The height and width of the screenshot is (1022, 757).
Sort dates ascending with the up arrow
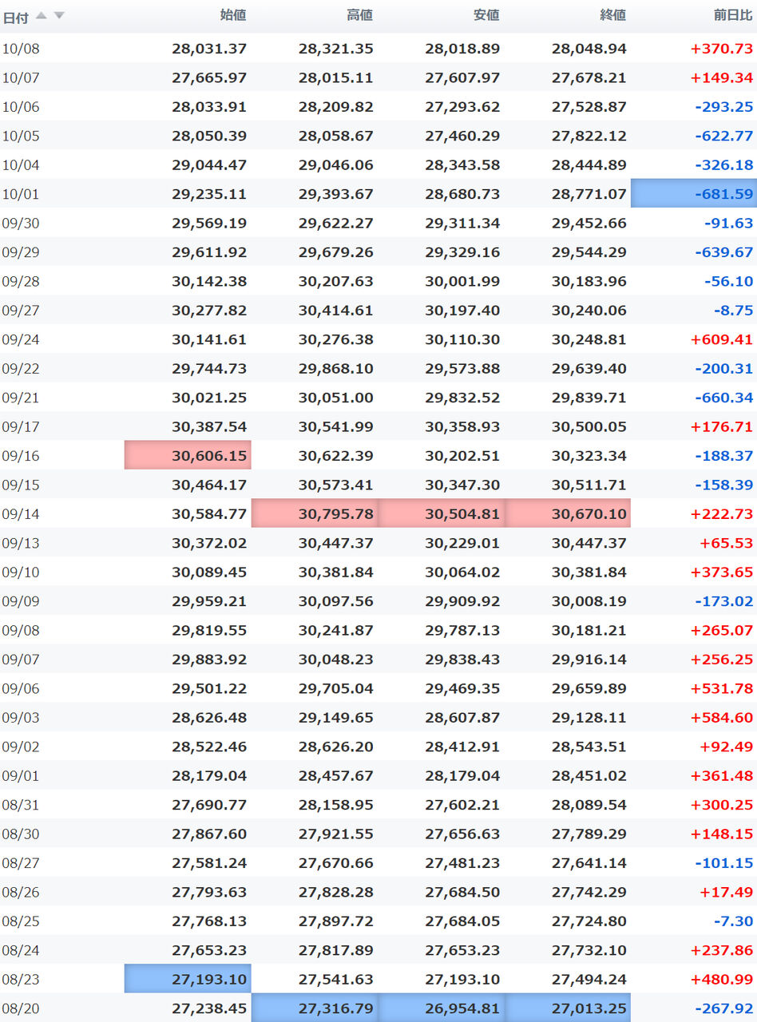42,16
